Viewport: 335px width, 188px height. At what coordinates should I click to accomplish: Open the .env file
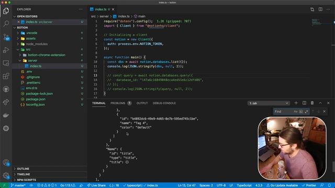(x=50, y=72)
